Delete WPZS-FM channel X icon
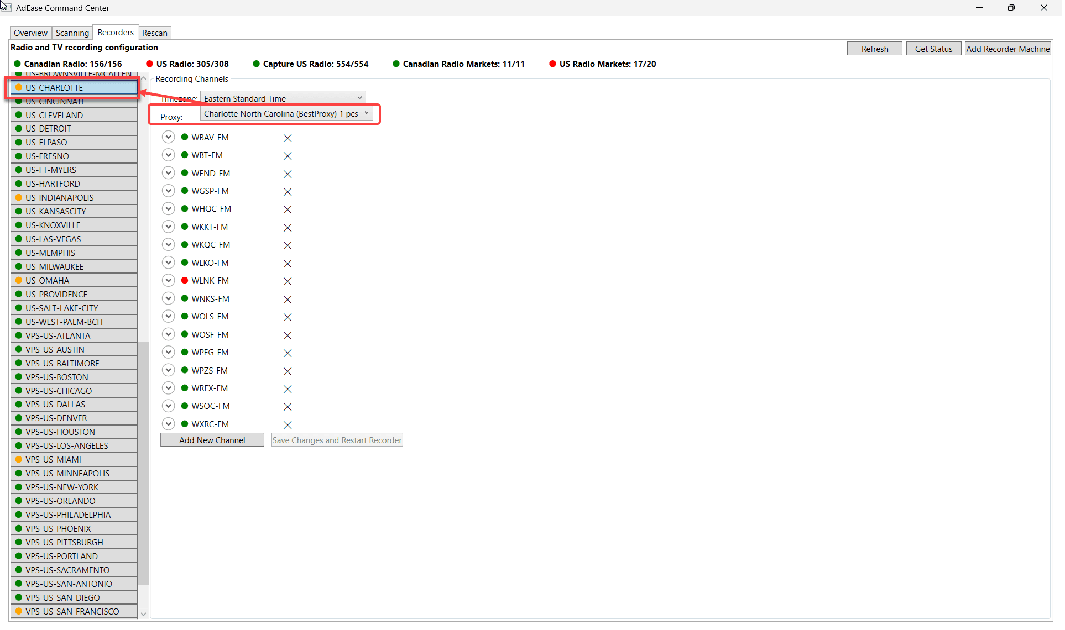The image size is (1065, 630). pyautogui.click(x=288, y=371)
